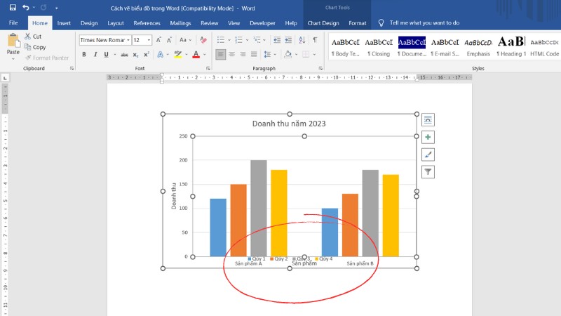Expand the underline style dropdown arrow

point(115,55)
